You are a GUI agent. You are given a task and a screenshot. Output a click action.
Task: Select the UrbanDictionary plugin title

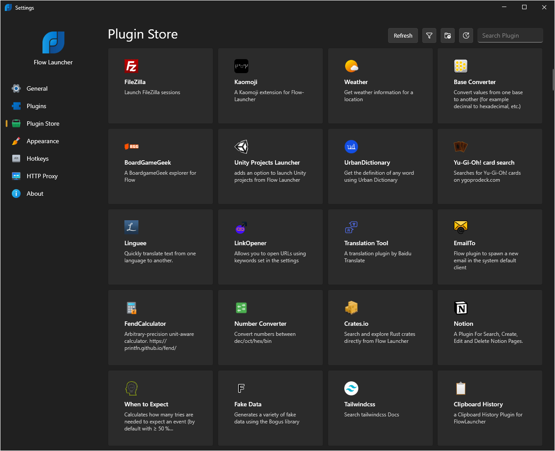367,162
